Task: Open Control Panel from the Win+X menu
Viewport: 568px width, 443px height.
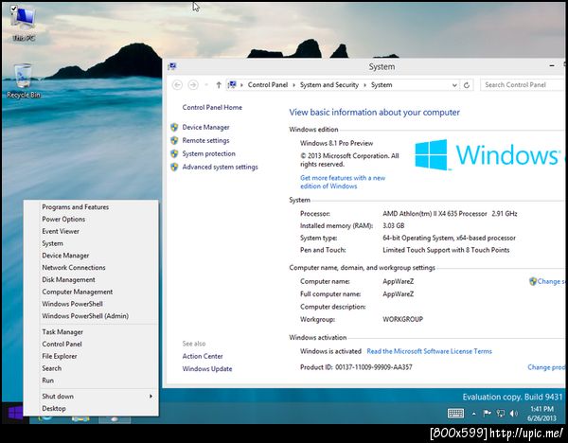Action: coord(91,345)
